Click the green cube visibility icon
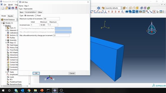This screenshot has height=93, width=166. click(x=148, y=8)
